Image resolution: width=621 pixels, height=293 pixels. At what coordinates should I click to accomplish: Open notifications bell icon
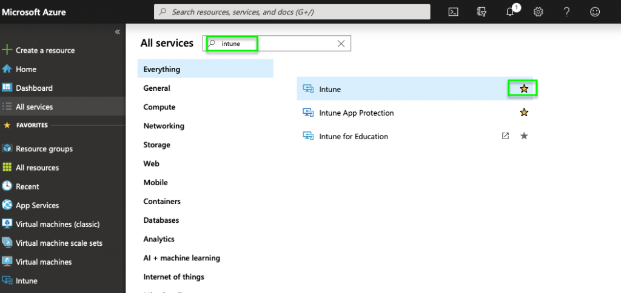[x=510, y=12]
